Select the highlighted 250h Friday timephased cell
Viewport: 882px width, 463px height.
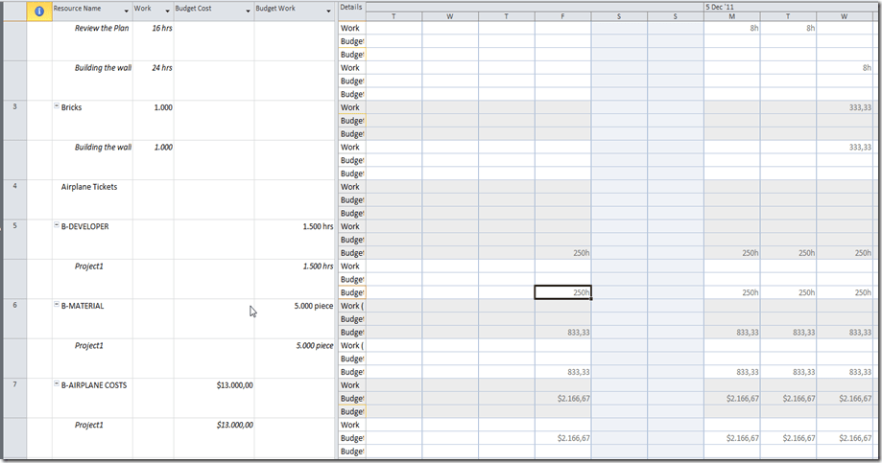click(563, 292)
